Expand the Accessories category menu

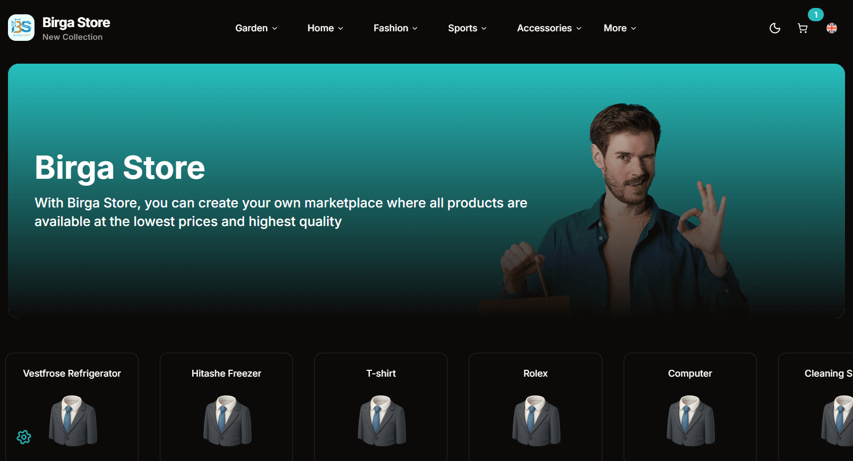[x=549, y=28]
